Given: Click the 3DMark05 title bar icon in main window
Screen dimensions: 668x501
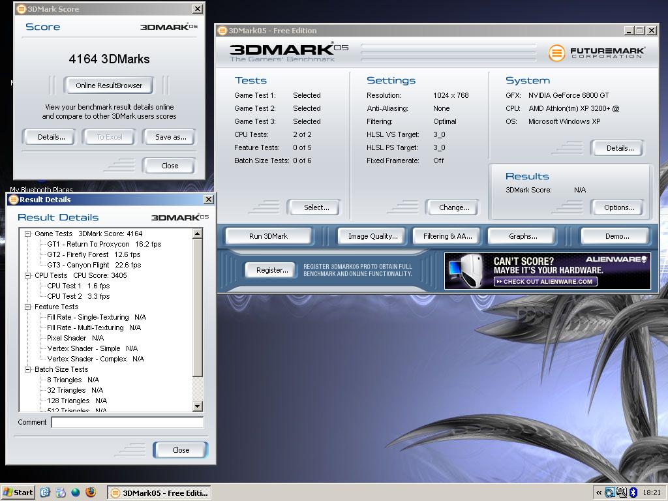Looking at the screenshot, I should point(222,31).
